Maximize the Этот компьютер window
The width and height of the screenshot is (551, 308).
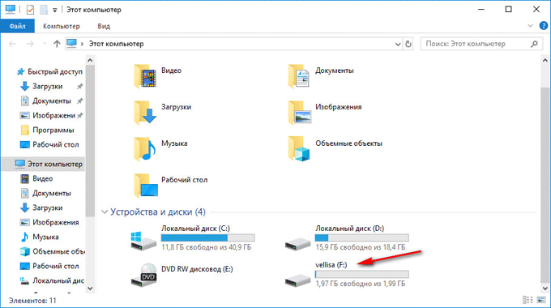[x=509, y=9]
